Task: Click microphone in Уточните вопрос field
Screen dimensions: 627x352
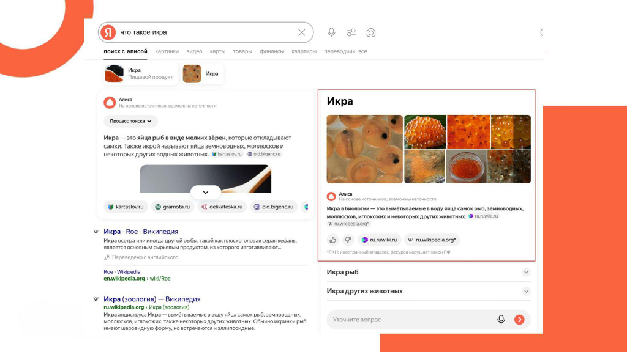Action: coord(501,320)
